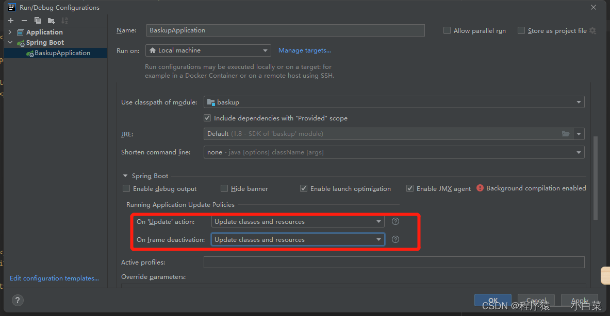The width and height of the screenshot is (610, 316).
Task: Add a new run configuration
Action: tap(11, 21)
